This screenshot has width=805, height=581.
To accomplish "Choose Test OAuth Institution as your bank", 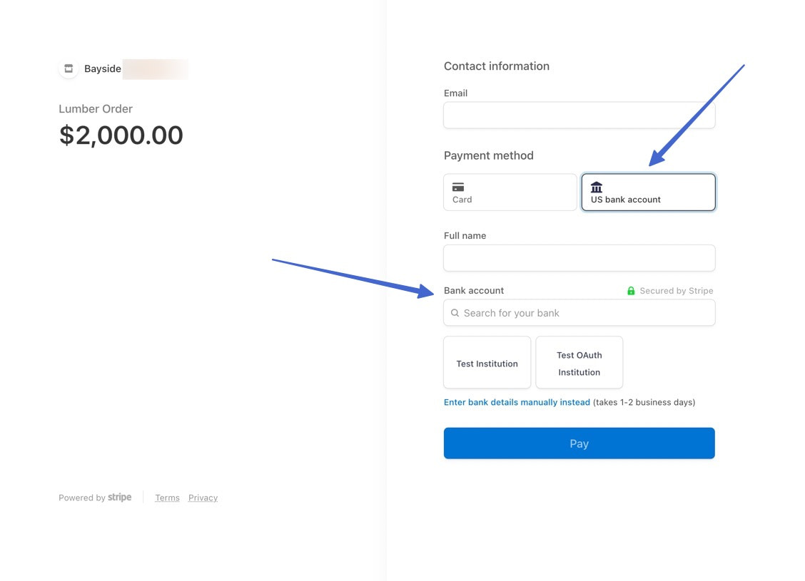I will point(579,362).
